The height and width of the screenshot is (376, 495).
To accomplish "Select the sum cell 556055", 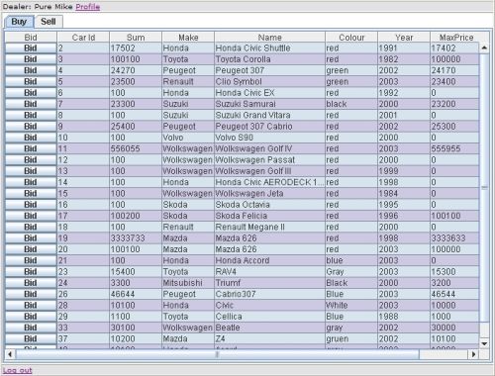I will point(136,148).
